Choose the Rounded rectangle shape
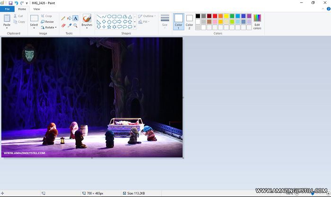This screenshot has height=197, width=331. 120,17
